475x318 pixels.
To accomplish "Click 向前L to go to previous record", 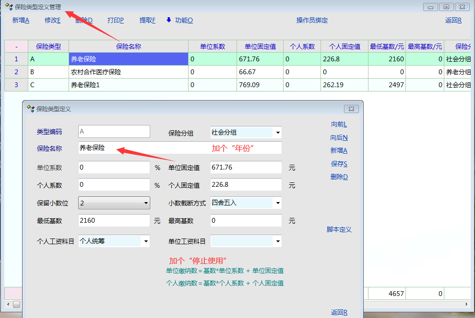I will (339, 125).
